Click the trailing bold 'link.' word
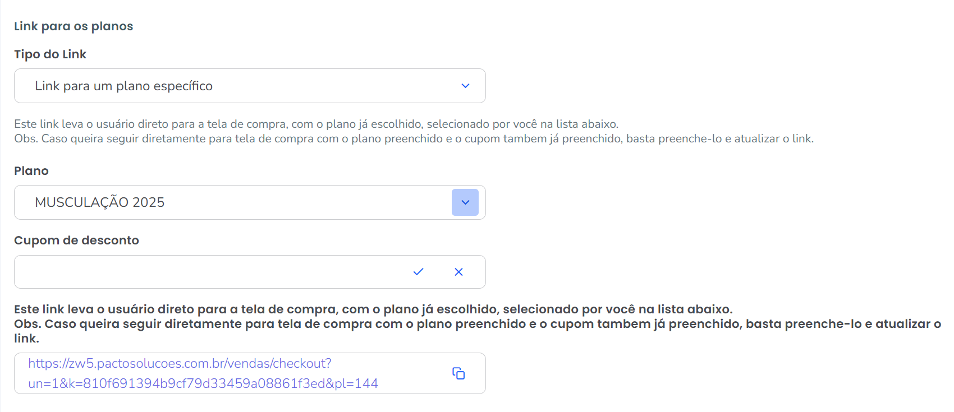 coord(26,339)
